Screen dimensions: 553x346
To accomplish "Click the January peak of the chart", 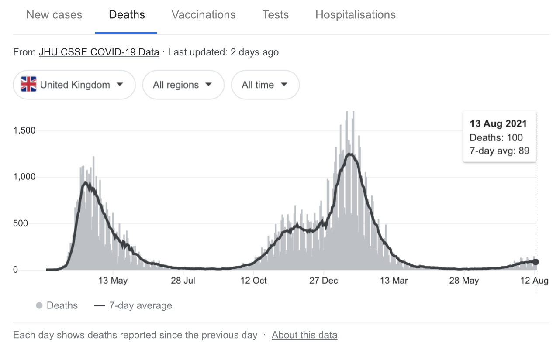I will tap(349, 154).
